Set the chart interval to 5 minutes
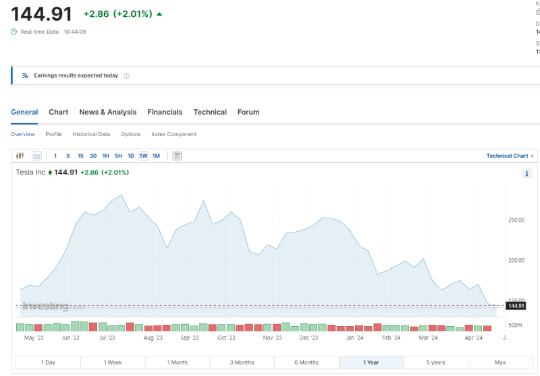The image size is (540, 376). (68, 156)
